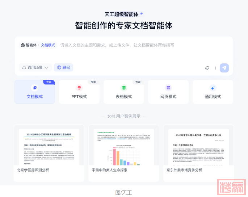Click the 网页模式 purple webpage icon

coord(168,88)
